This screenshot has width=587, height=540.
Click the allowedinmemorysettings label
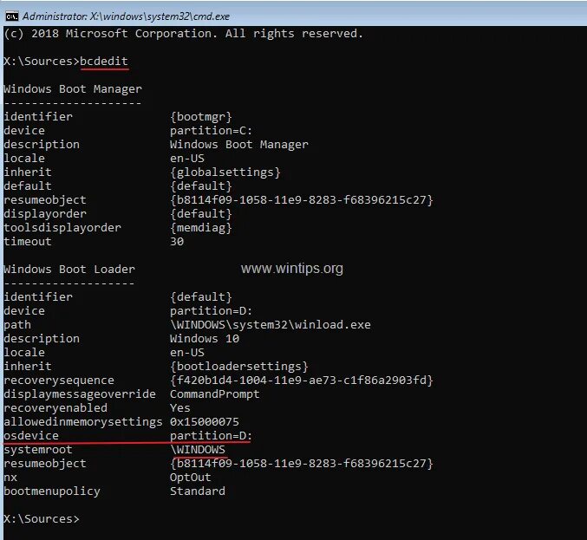(x=83, y=422)
